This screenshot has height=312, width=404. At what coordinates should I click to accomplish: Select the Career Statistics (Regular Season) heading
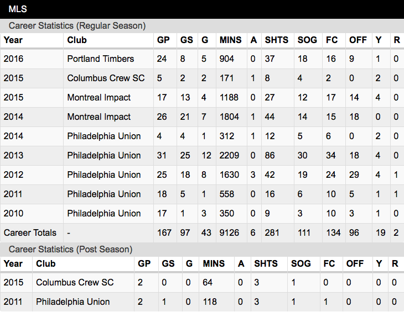77,26
